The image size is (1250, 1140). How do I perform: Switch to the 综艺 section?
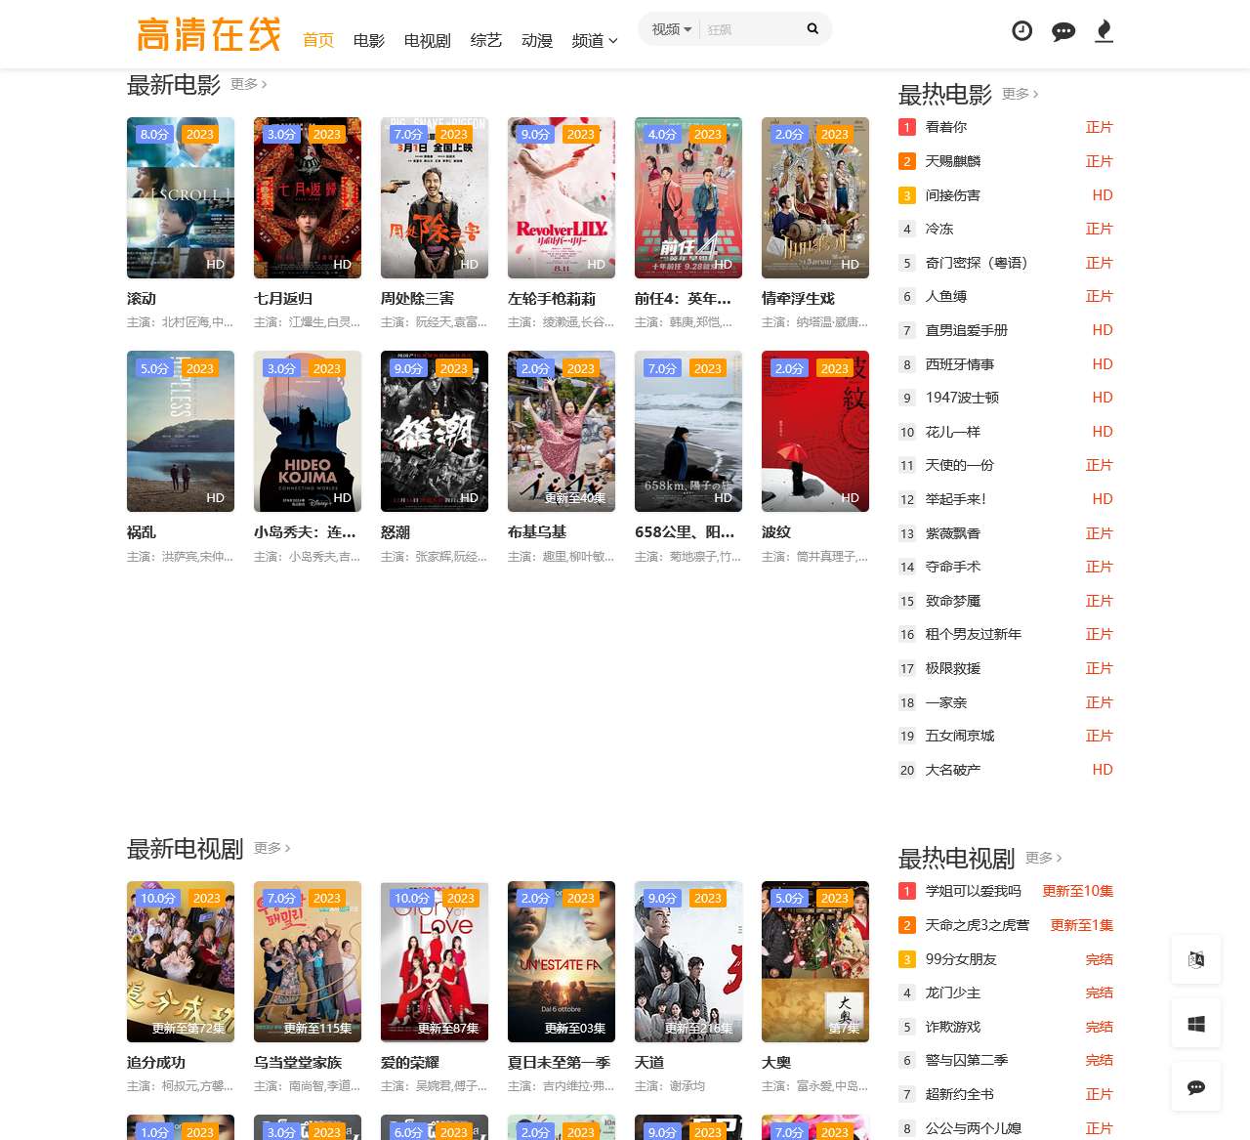[486, 41]
